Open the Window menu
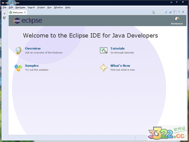Image resolution: width=189 pixels, height=142 pixels. click(x=58, y=7)
